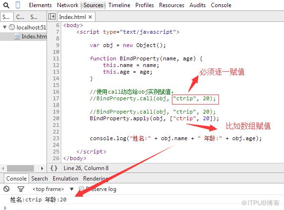Image resolution: width=284 pixels, height=210 pixels.
Task: Click the BindProperty.apply code line
Action: coord(154,118)
